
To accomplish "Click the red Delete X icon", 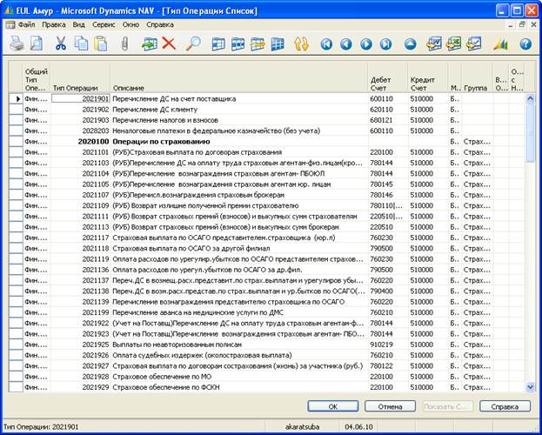I will pos(168,43).
